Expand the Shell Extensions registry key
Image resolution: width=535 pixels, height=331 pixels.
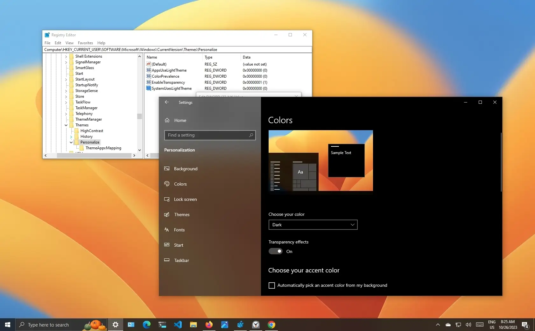coord(66,56)
